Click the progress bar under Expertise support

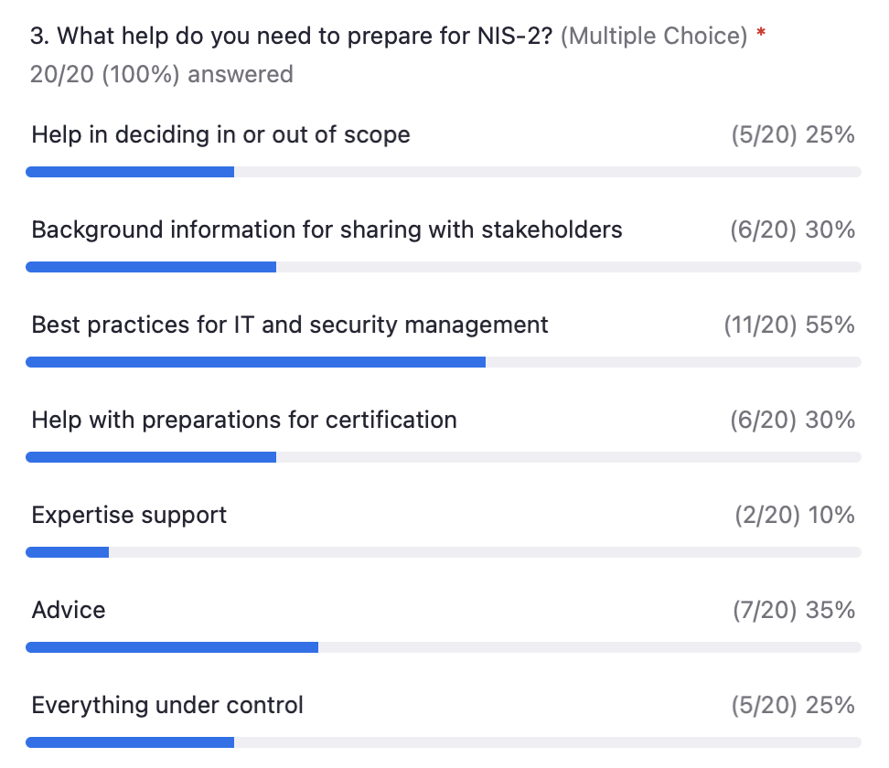(444, 552)
